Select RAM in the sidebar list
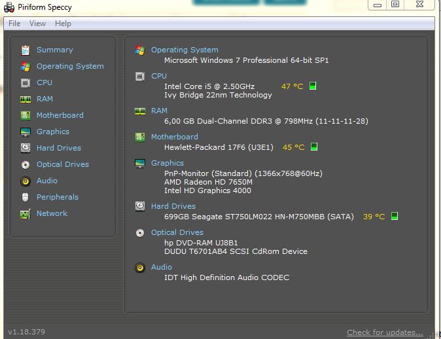The width and height of the screenshot is (441, 339). (44, 99)
